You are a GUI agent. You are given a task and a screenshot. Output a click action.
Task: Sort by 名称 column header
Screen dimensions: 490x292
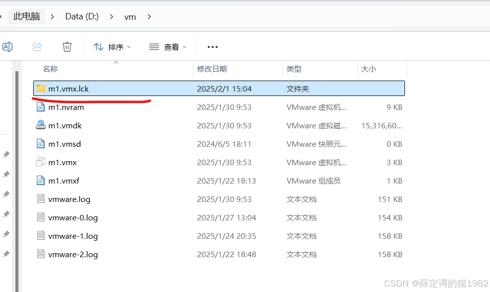pyautogui.click(x=50, y=69)
